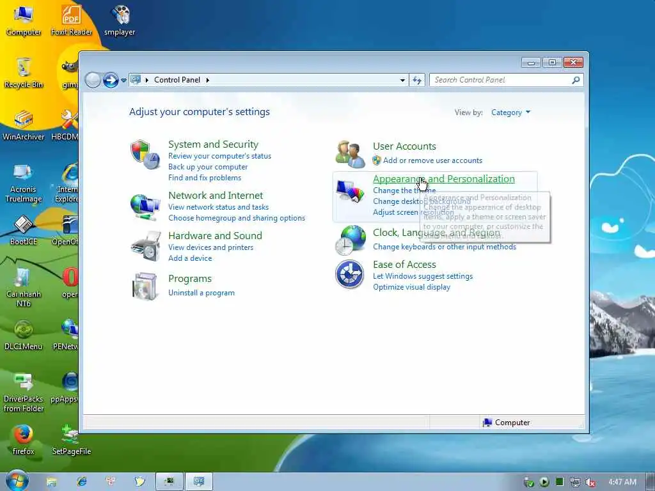This screenshot has height=491, width=655.
Task: Click Find and fix problems
Action: (x=205, y=178)
